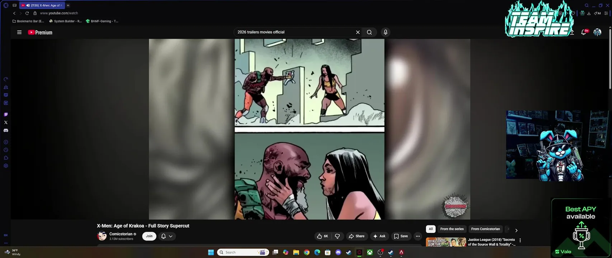Screen dimensions: 612x258
Task: Open Easy Setup sliders icon
Action: (x=606, y=13)
